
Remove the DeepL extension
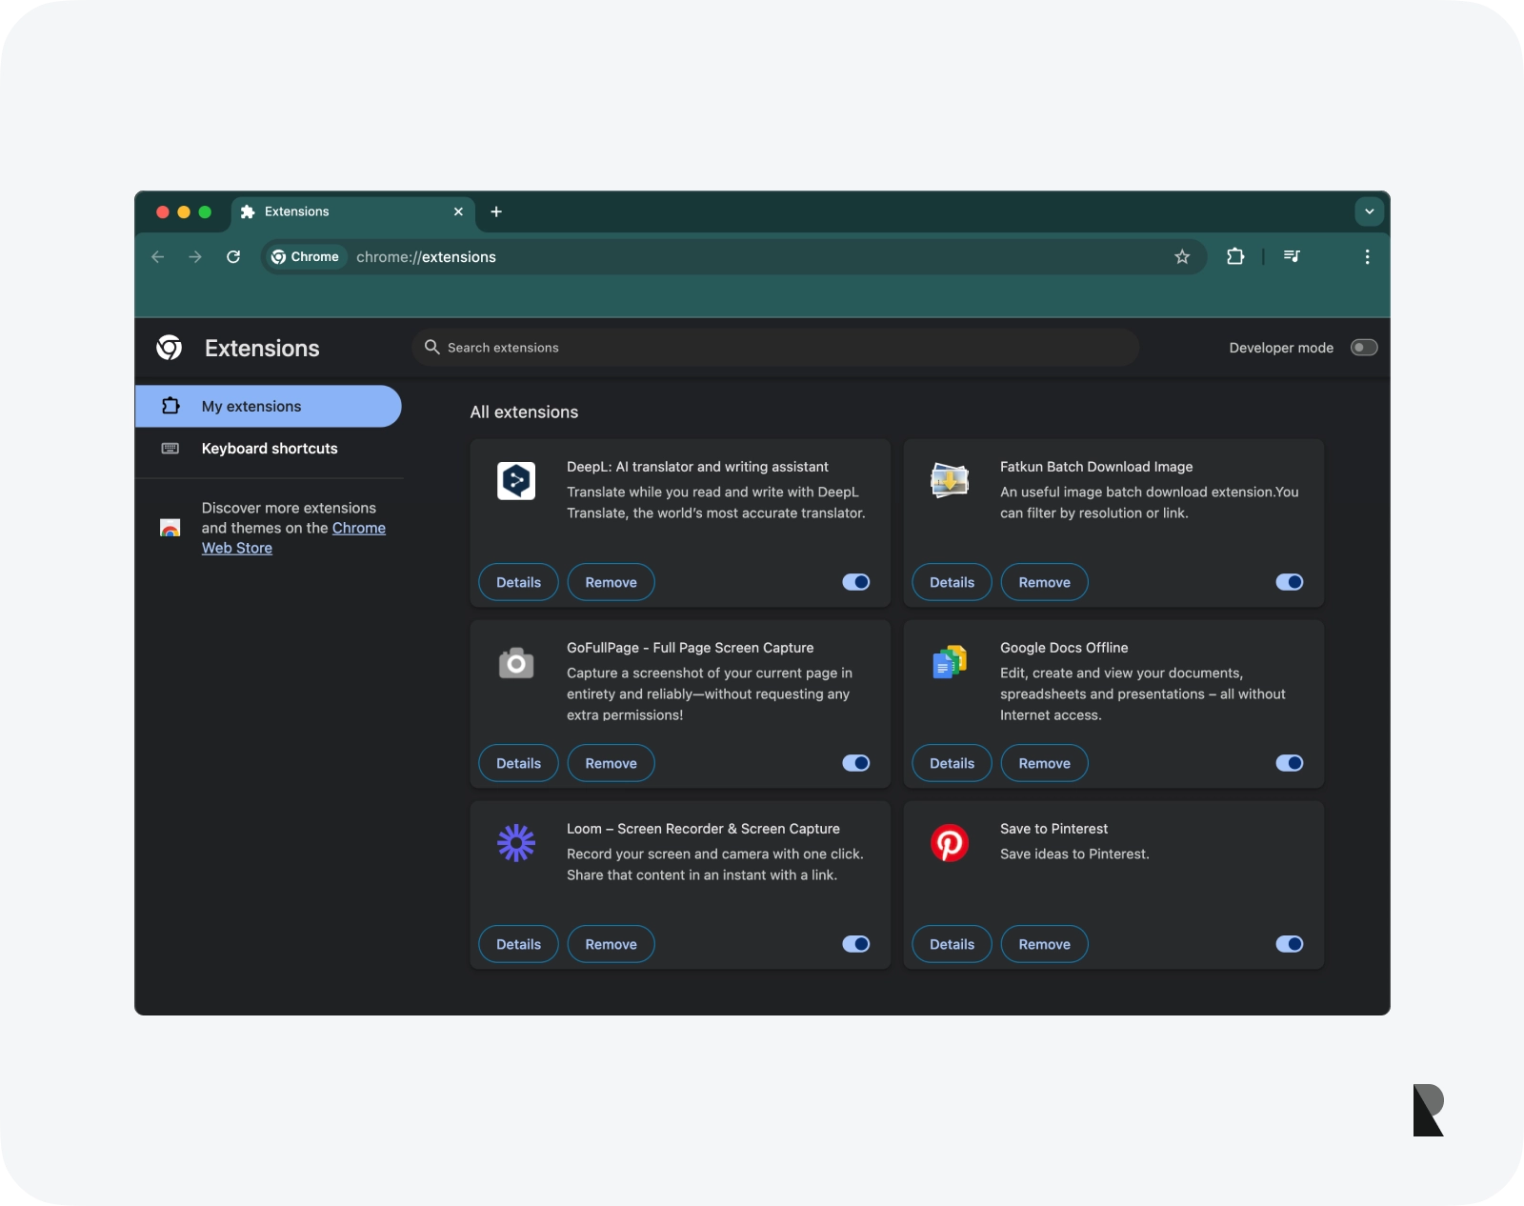pos(611,582)
